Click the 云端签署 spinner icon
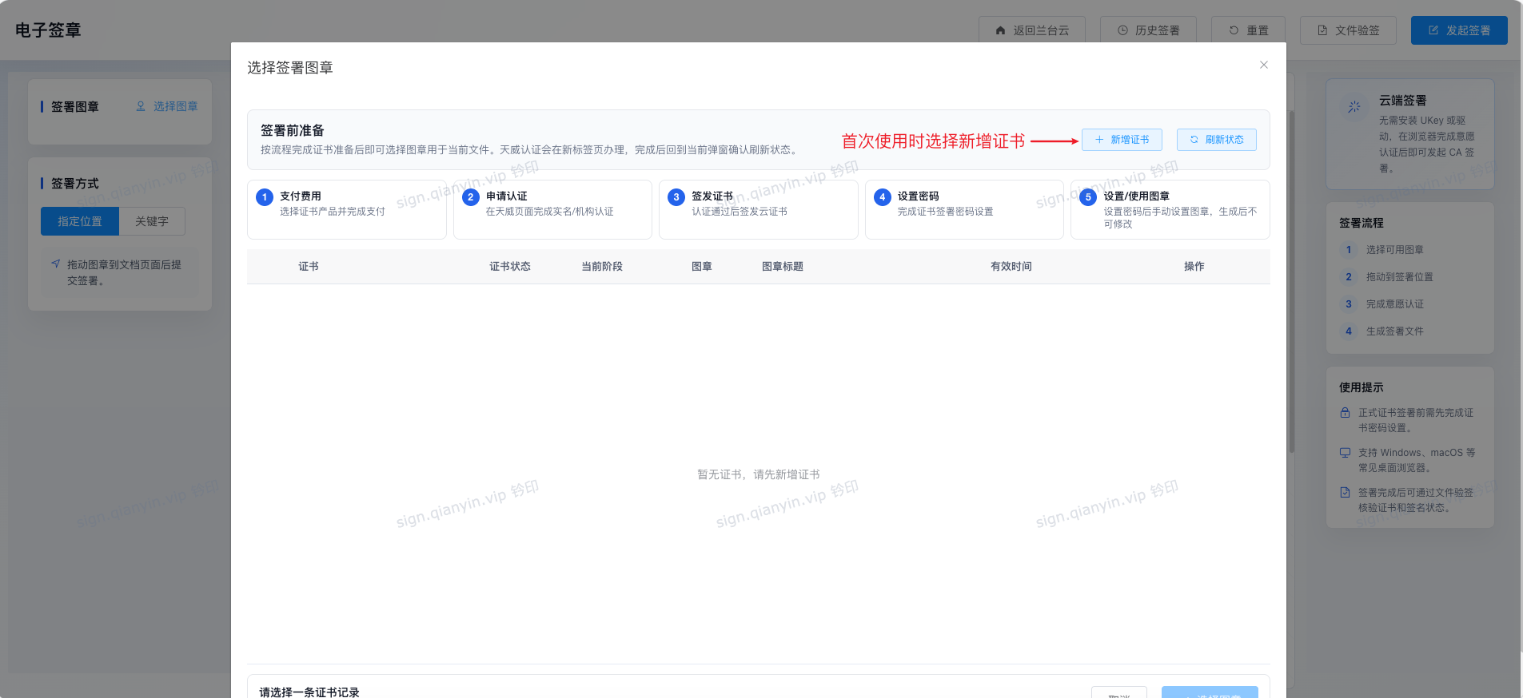 pos(1354,106)
